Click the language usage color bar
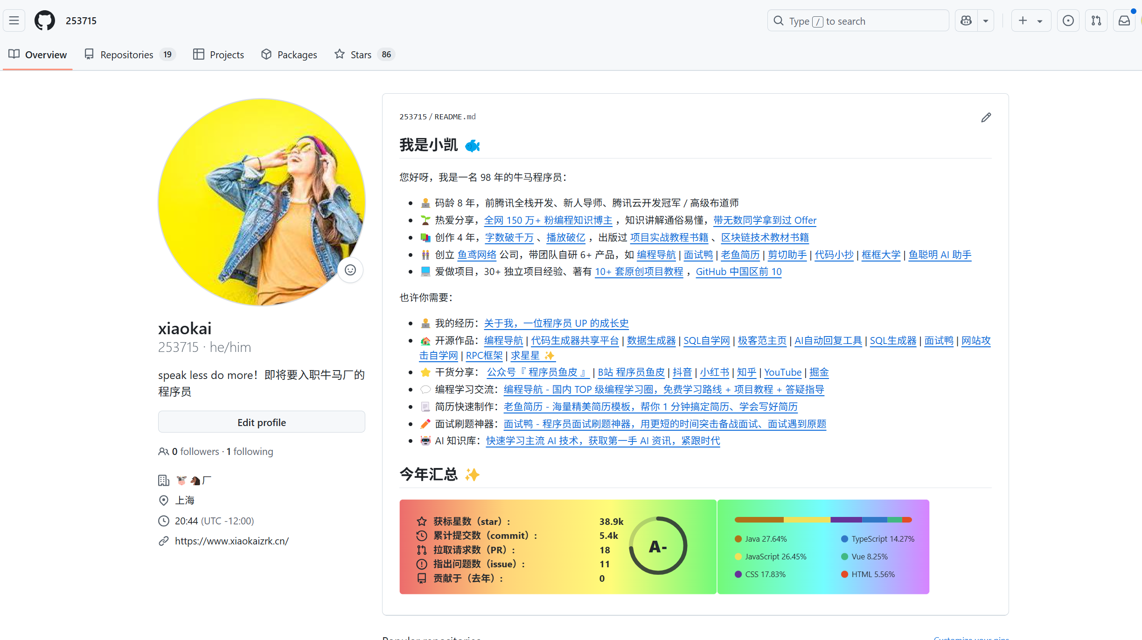This screenshot has width=1142, height=640. click(823, 520)
